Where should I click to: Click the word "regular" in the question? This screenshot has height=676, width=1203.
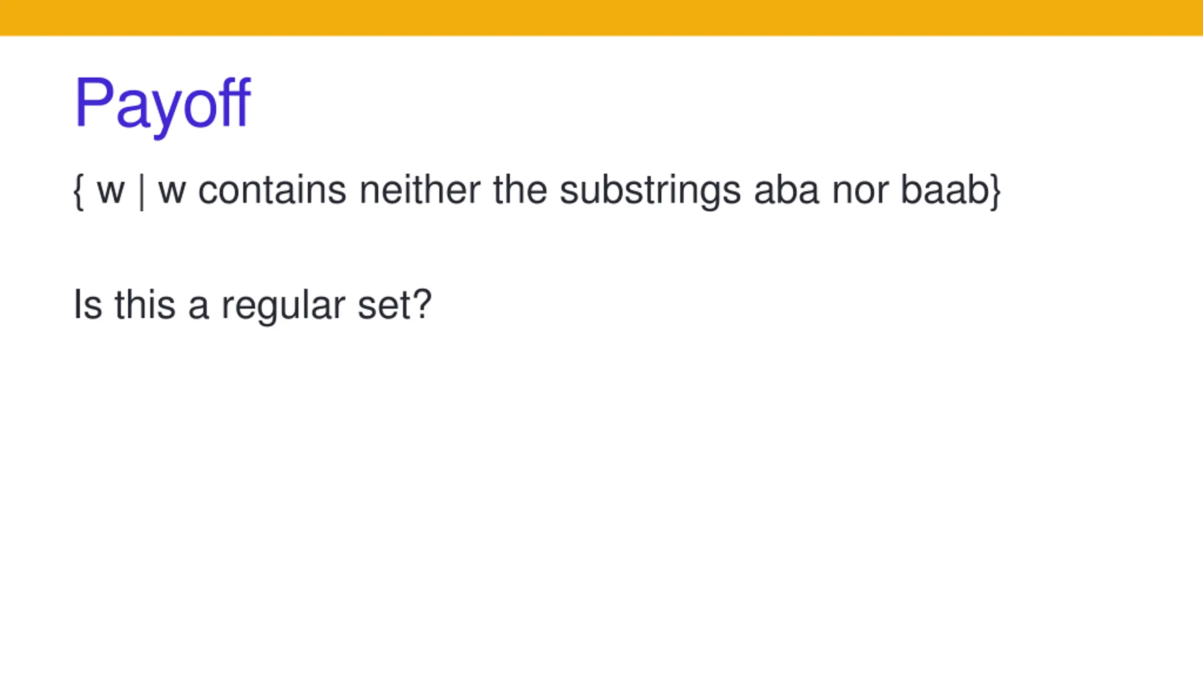coord(283,307)
